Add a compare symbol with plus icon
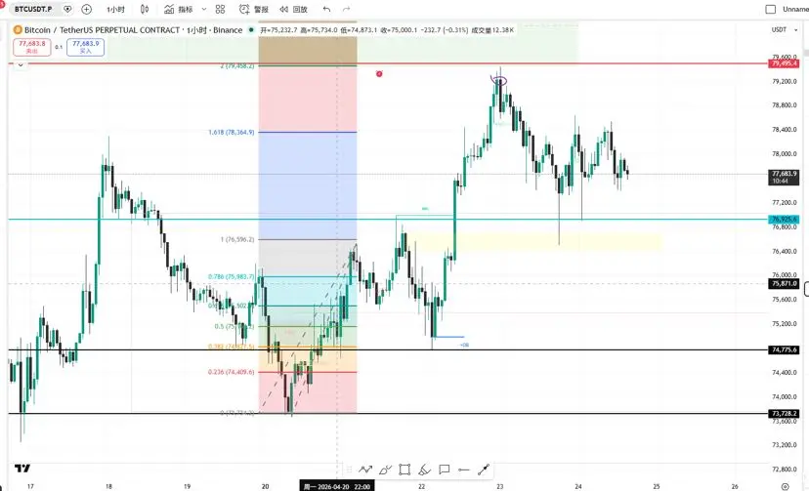 [x=87, y=10]
